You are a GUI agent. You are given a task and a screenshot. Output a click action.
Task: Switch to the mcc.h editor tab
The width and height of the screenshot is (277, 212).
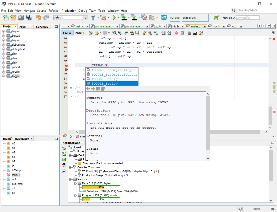(x=216, y=26)
